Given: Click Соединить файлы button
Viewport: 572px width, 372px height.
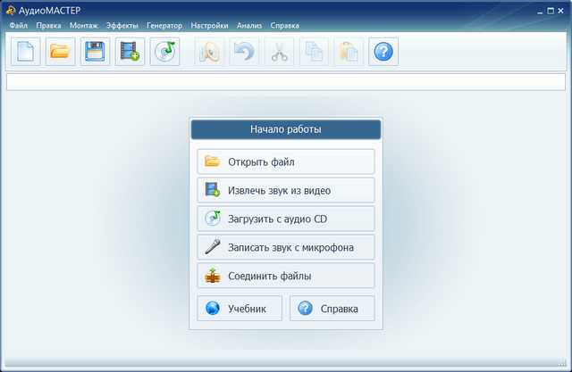Looking at the screenshot, I should pyautogui.click(x=285, y=276).
